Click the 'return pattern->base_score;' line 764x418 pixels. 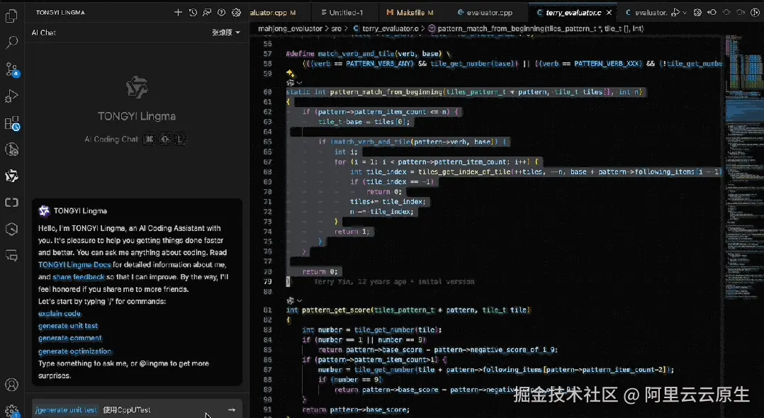[356, 409]
